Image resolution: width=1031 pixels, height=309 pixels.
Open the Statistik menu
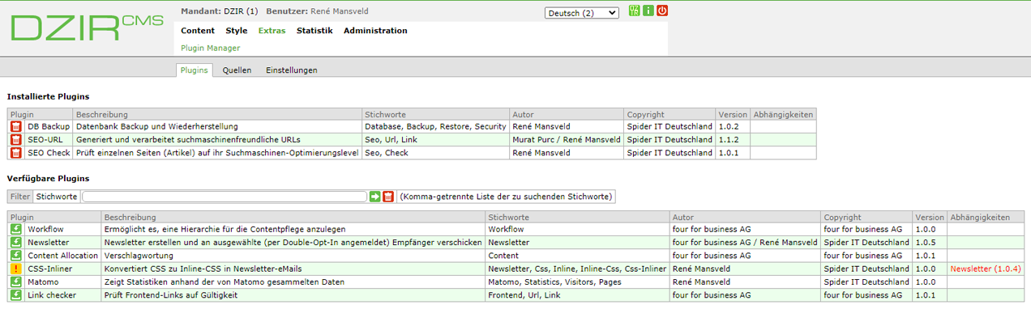click(x=314, y=31)
